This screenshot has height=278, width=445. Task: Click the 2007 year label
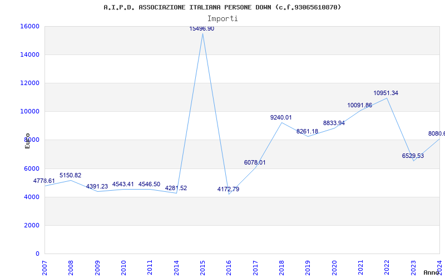click(44, 267)
